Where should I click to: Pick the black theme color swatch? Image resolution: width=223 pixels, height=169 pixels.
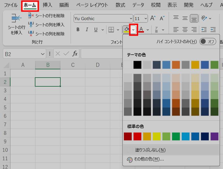click(x=137, y=65)
